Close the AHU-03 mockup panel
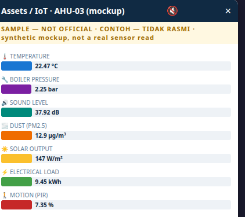The height and width of the screenshot is (217, 245). tap(228, 11)
